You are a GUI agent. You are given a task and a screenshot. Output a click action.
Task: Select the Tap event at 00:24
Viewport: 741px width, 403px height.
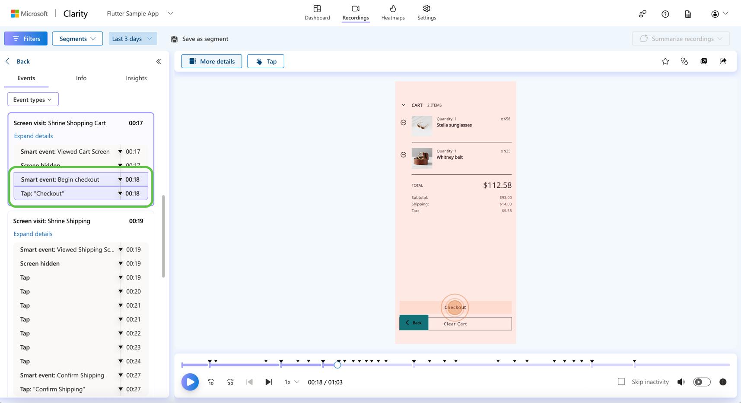click(x=81, y=361)
